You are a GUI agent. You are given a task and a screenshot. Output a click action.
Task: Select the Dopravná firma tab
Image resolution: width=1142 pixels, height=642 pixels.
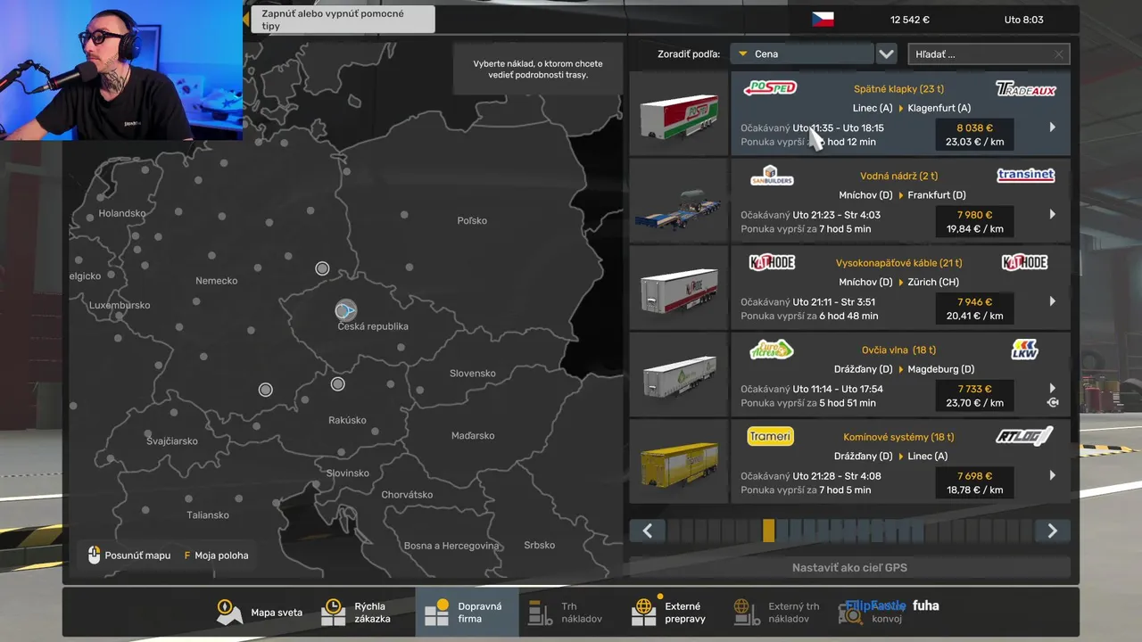click(467, 613)
